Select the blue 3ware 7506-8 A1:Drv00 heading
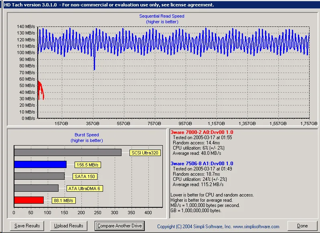The image size is (320, 233). tap(202, 164)
